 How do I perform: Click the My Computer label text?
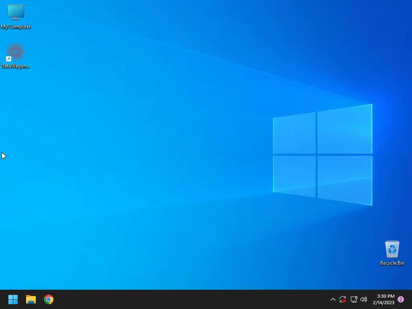point(16,27)
